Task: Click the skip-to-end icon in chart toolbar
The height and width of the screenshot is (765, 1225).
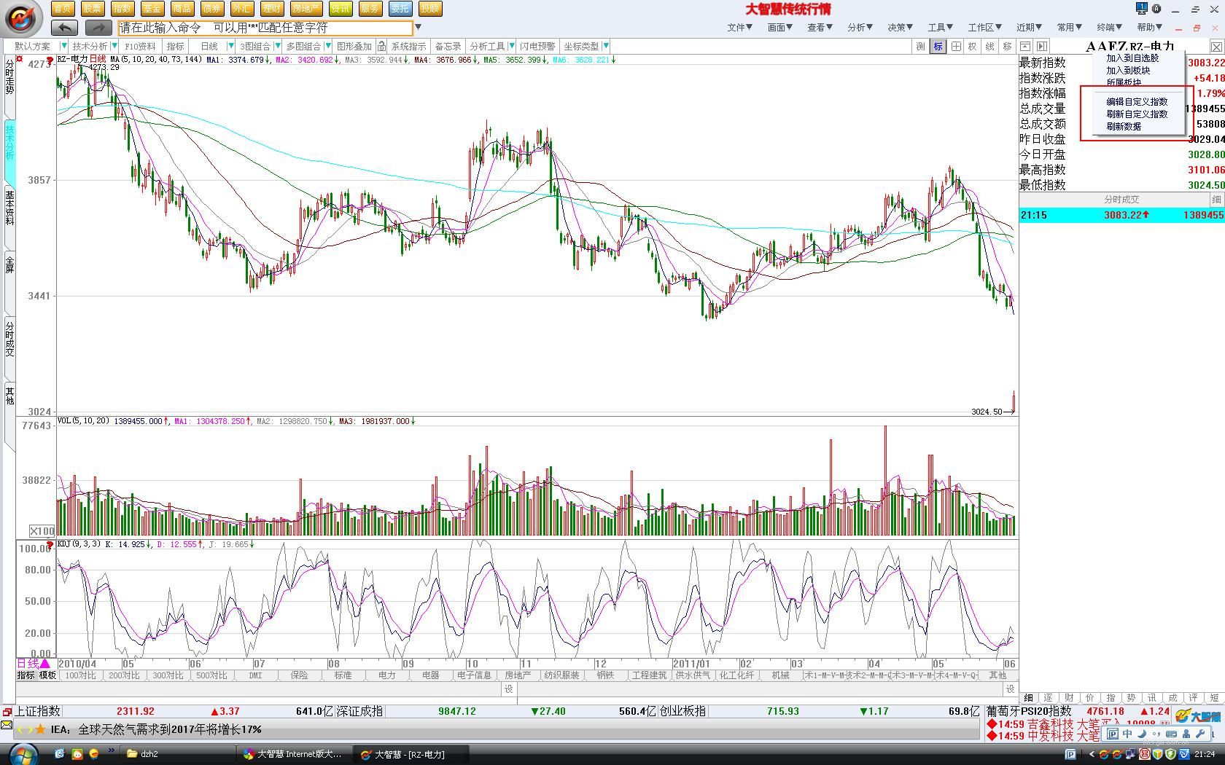Action: [x=1042, y=47]
